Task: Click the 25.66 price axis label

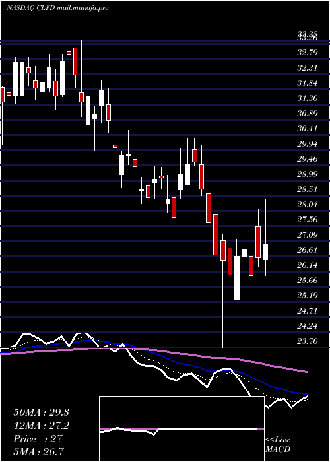Action: pos(307,280)
